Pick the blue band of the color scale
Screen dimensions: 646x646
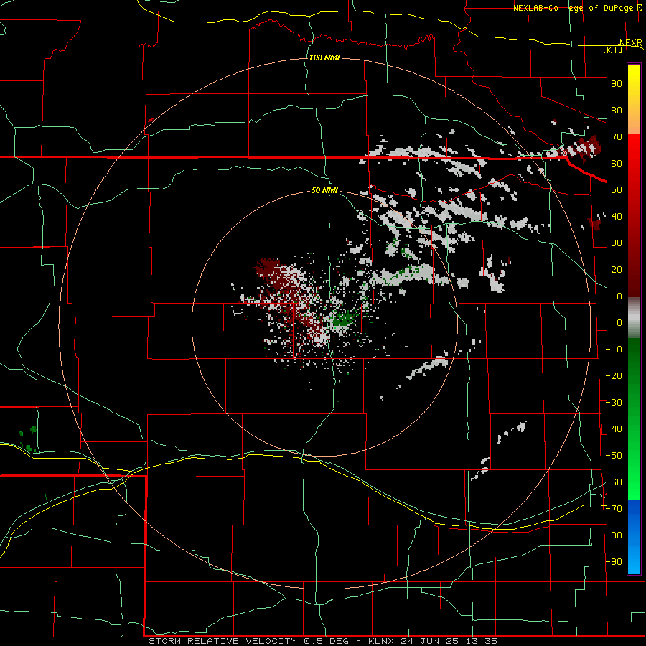(x=634, y=537)
